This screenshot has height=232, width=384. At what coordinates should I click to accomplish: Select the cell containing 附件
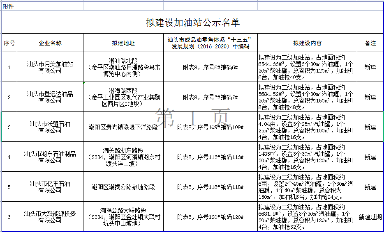(x=9, y=6)
